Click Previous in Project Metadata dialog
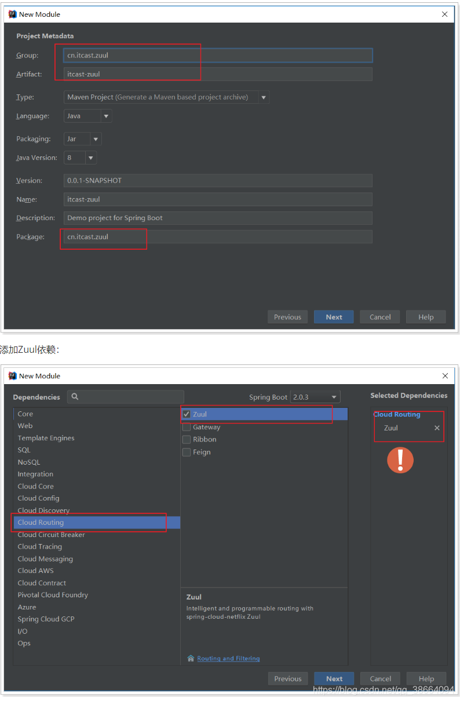Viewport: 460px width, 701px height. 287,317
